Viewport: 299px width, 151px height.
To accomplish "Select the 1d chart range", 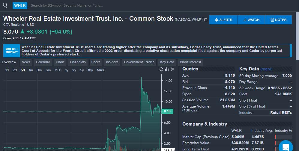I will 7,70.
